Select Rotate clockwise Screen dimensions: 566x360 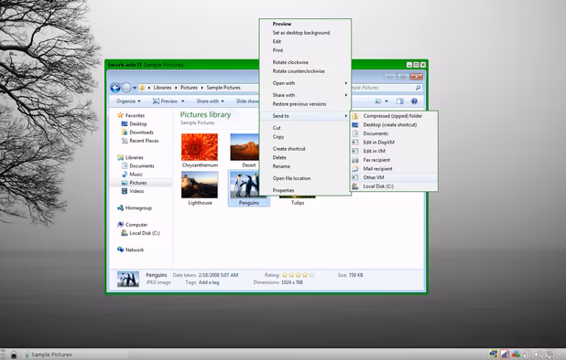[x=305, y=62]
